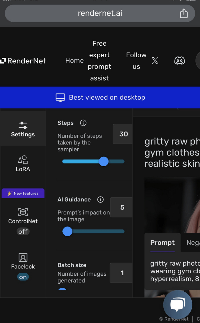Viewport: 200px width, 323px height.
Task: Toggle ControlNet off switch
Action: click(23, 231)
